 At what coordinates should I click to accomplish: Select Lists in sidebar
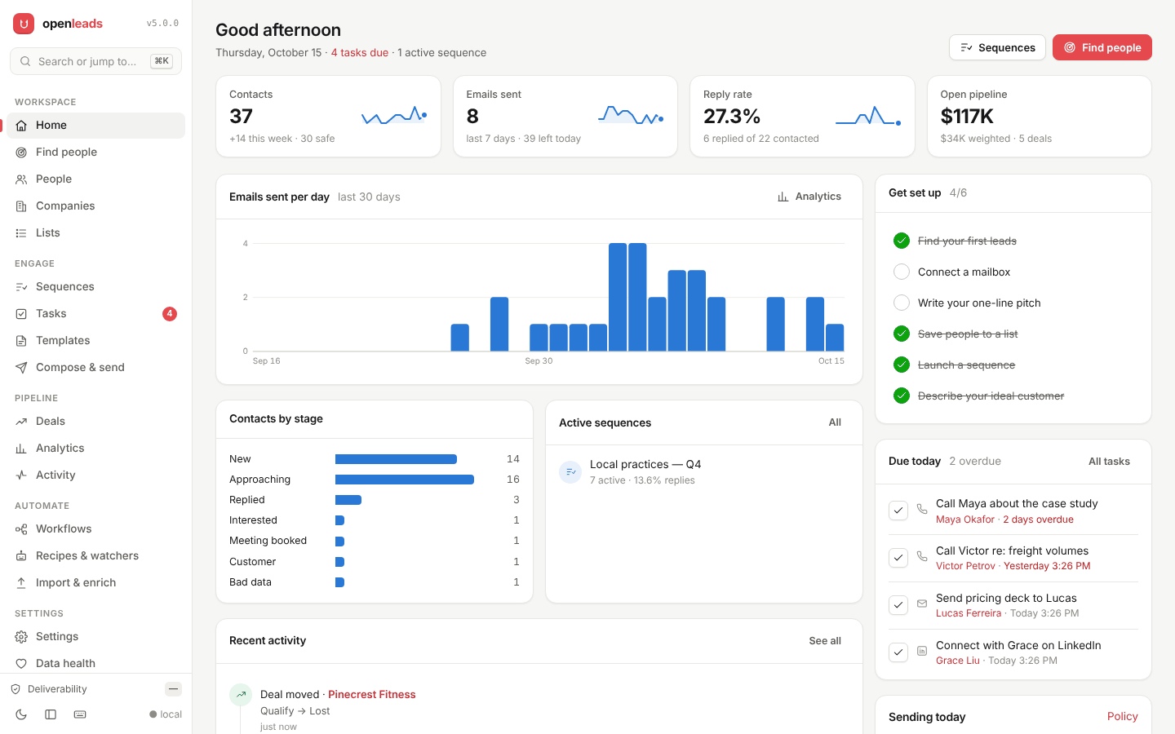96,233
